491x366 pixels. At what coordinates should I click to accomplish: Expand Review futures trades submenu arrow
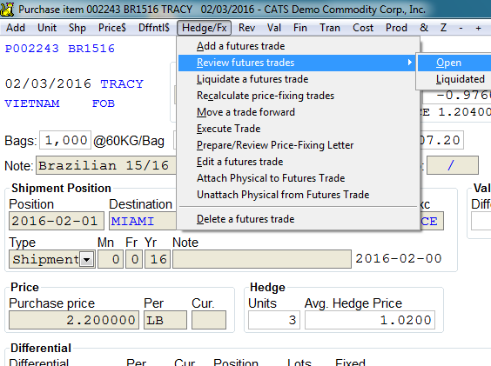(x=409, y=63)
